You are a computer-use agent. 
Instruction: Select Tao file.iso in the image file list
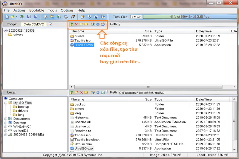(82, 41)
